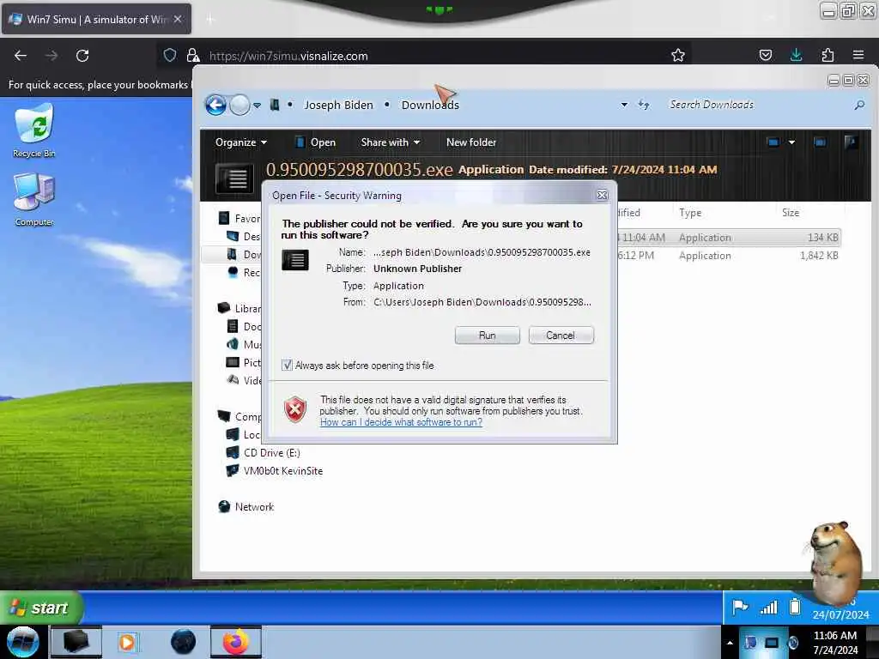Screen dimensions: 879x659
Task: Open the Computer desktop icon
Action: tap(34, 199)
